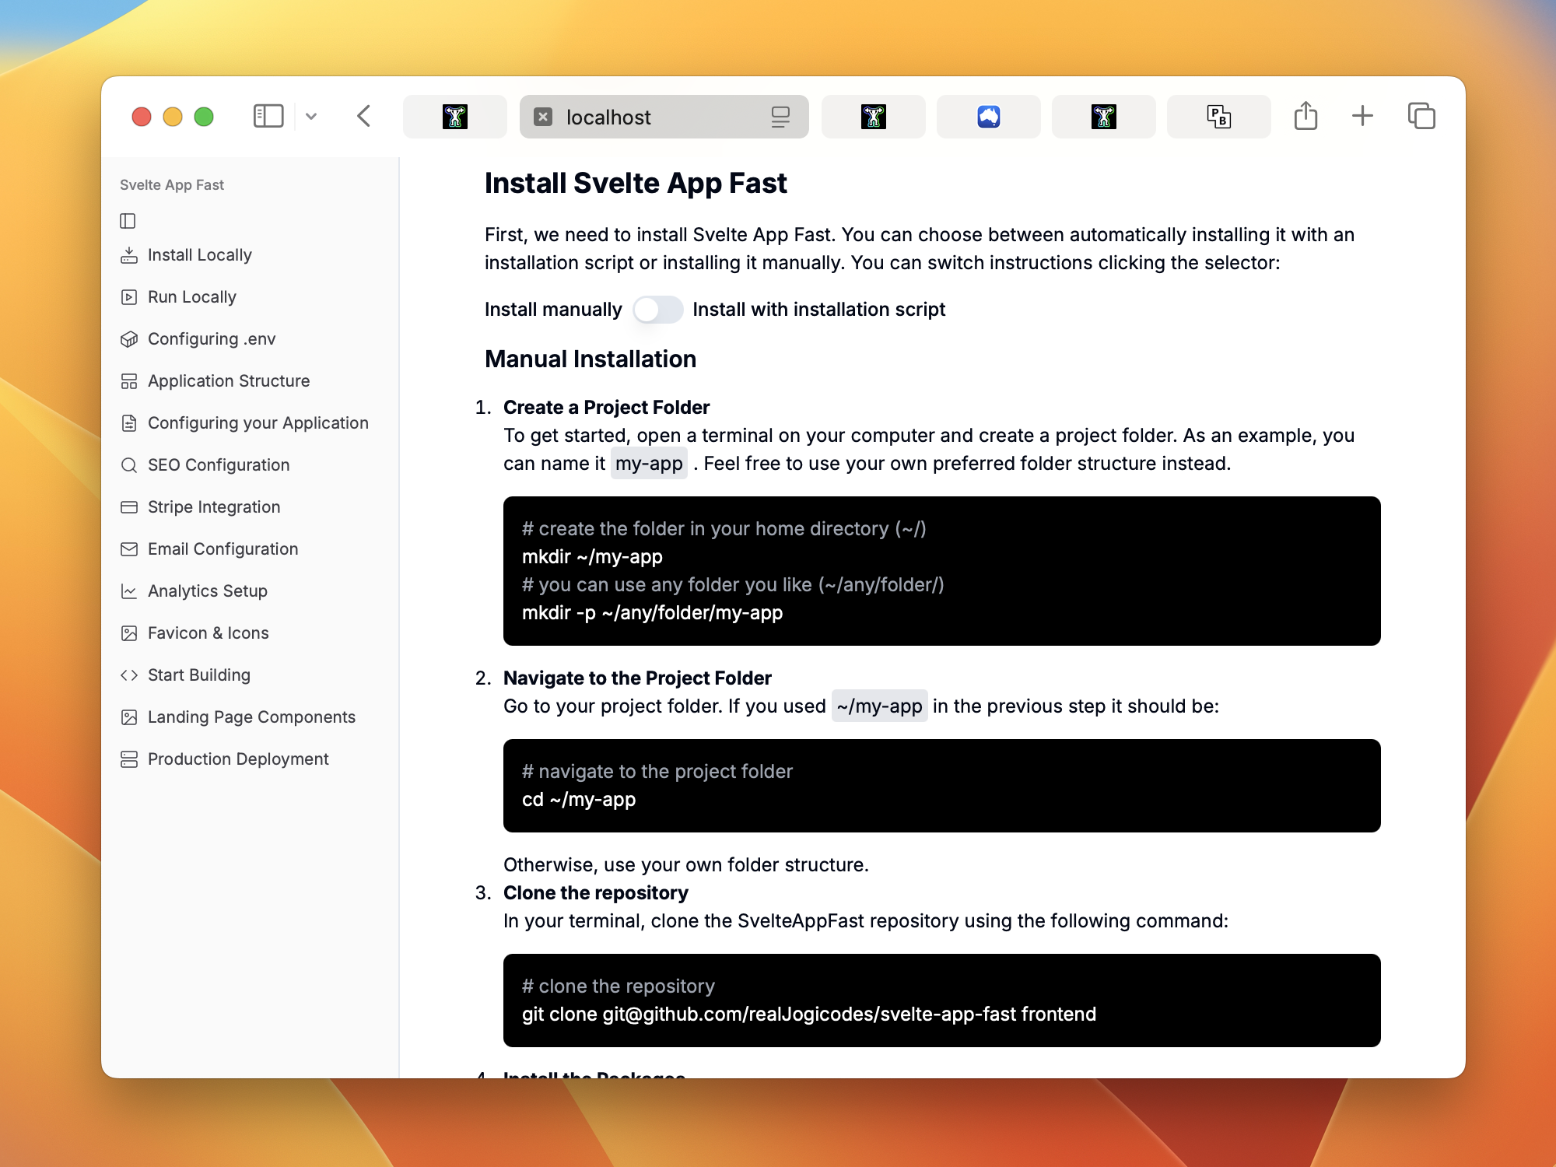
Task: Toggle the Safari sidebar button
Action: point(268,117)
